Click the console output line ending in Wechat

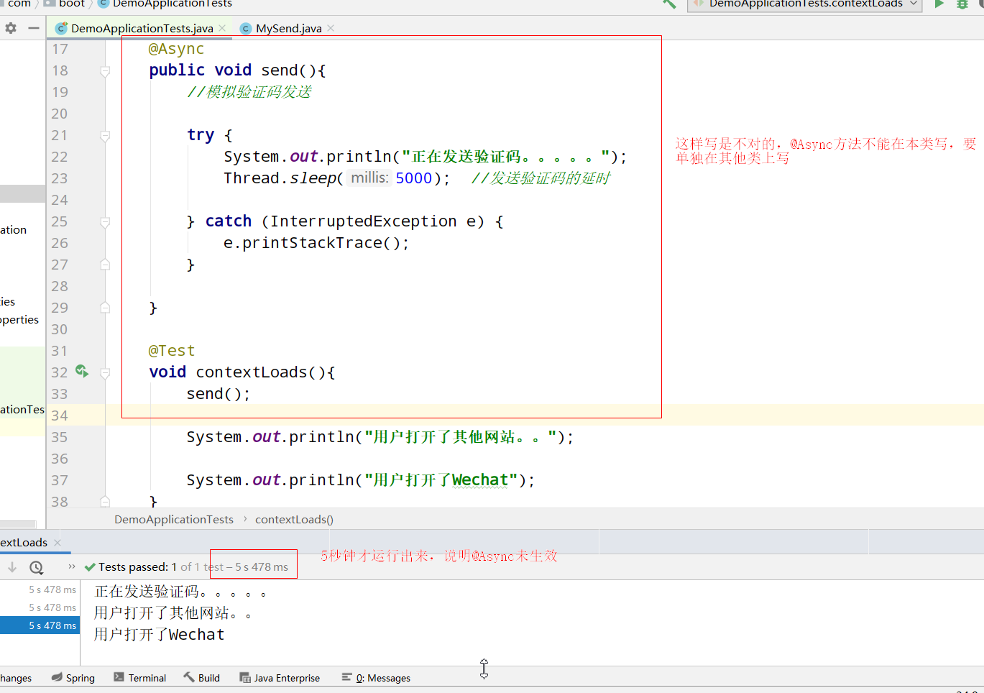(x=159, y=635)
